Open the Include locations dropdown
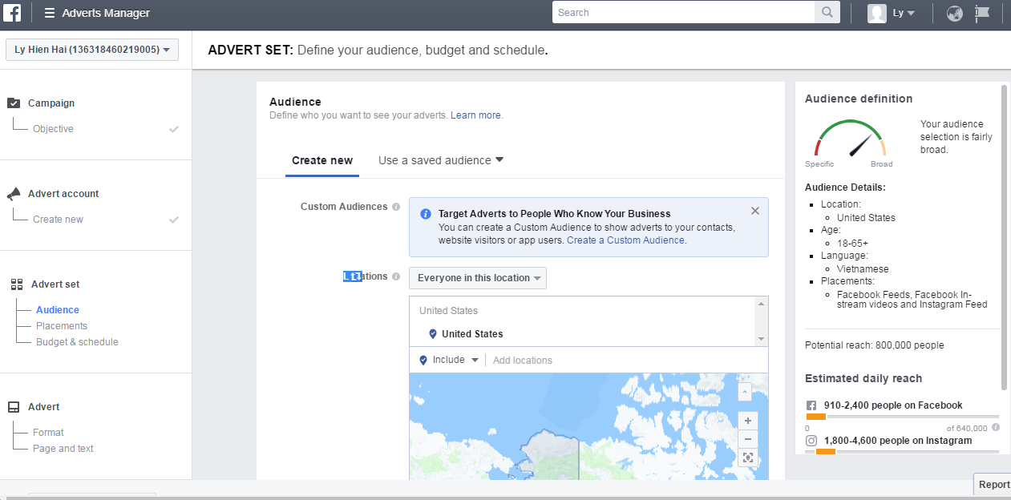1011x500 pixels. (x=449, y=361)
